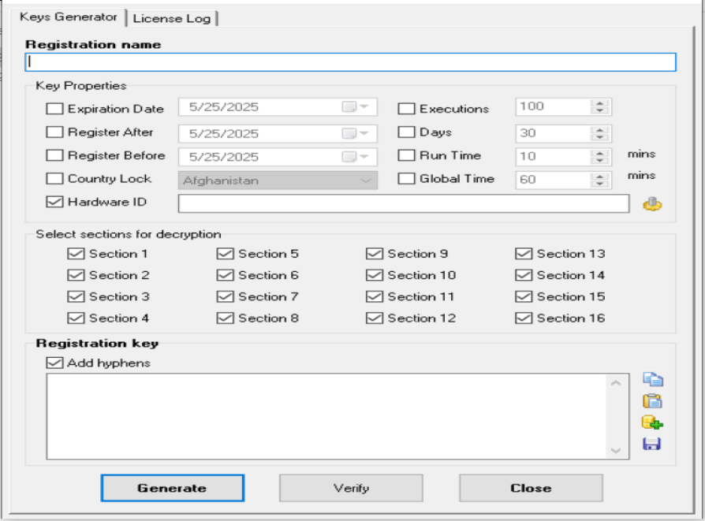Toggle the Add hyphens checkbox

54,363
